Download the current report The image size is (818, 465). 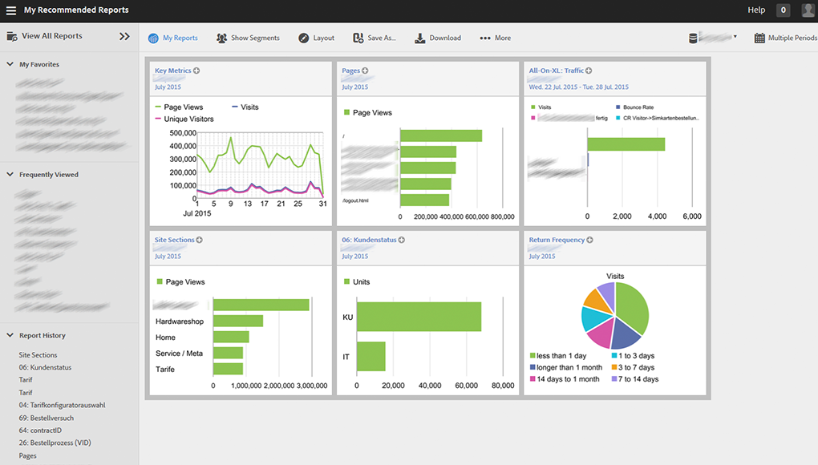[x=418, y=37]
